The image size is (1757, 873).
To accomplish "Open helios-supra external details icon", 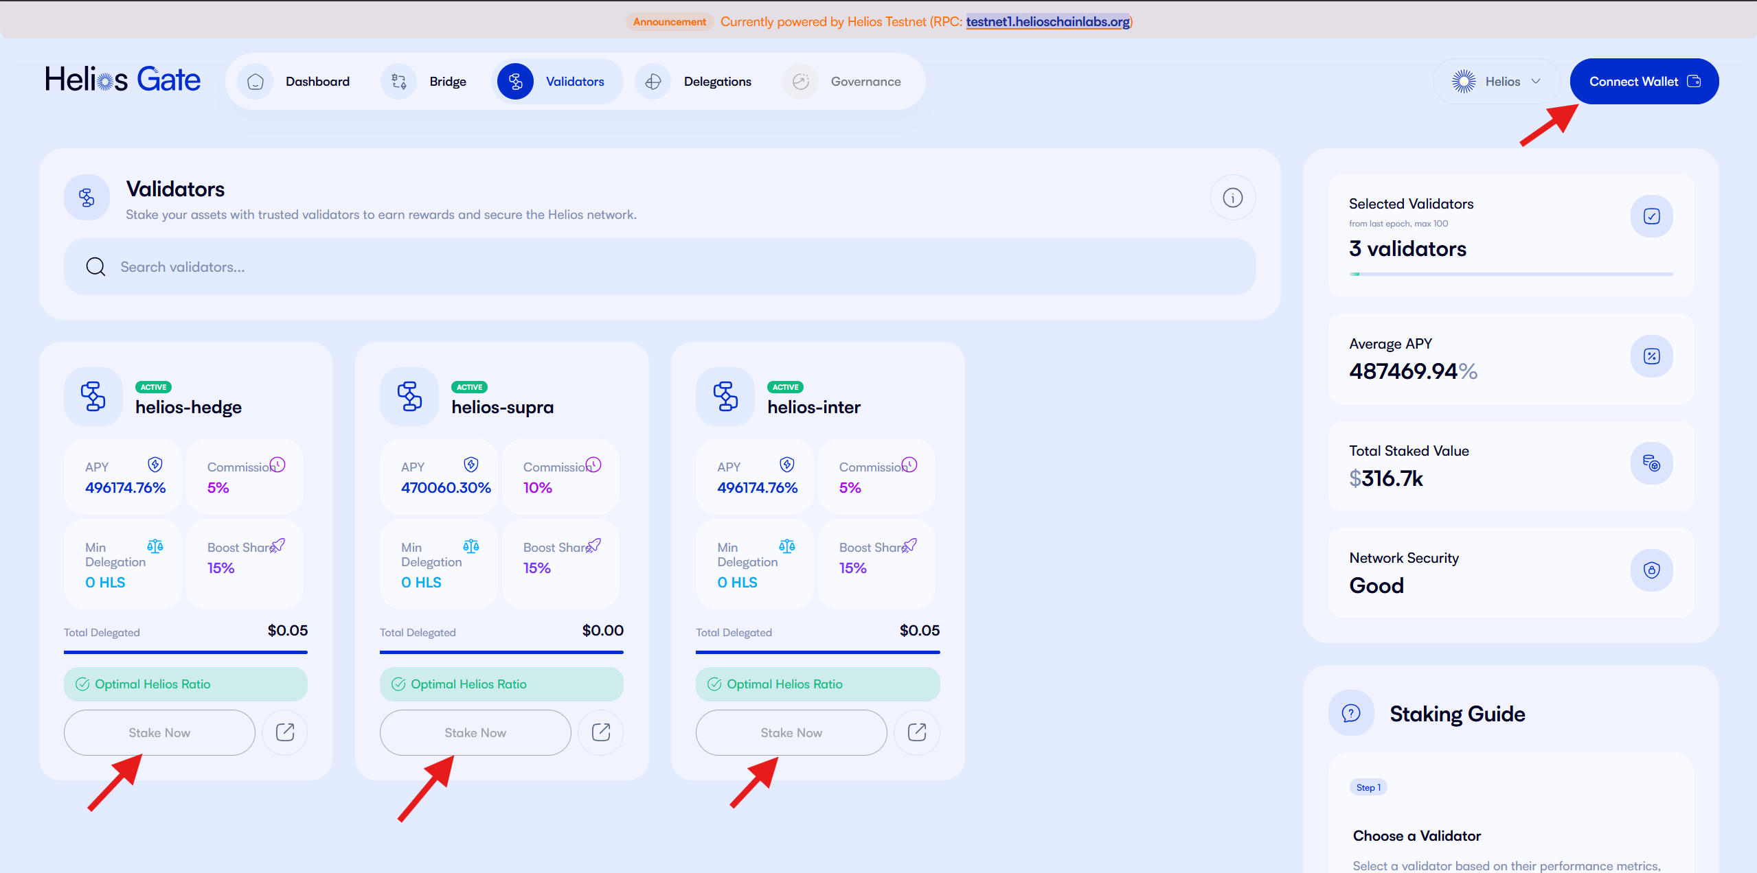I will pos(601,733).
